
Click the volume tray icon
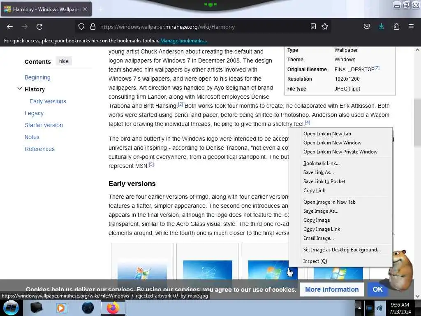(379, 308)
